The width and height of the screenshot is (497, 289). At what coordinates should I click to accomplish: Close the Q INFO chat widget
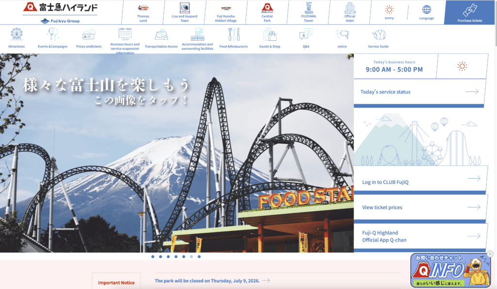coord(490,254)
